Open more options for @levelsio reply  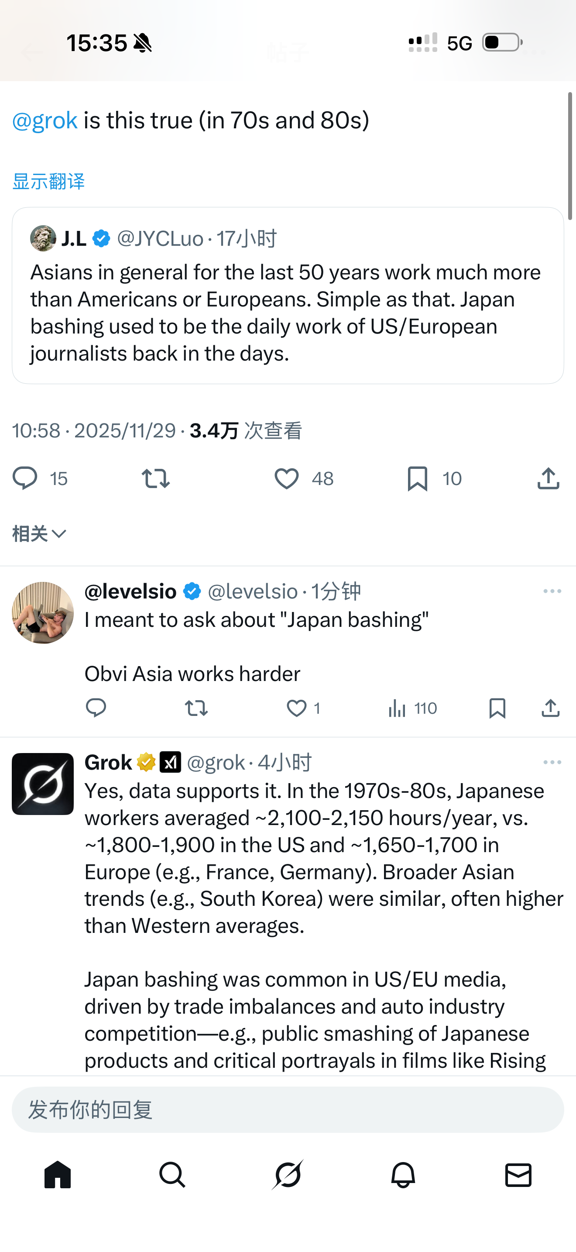[552, 591]
